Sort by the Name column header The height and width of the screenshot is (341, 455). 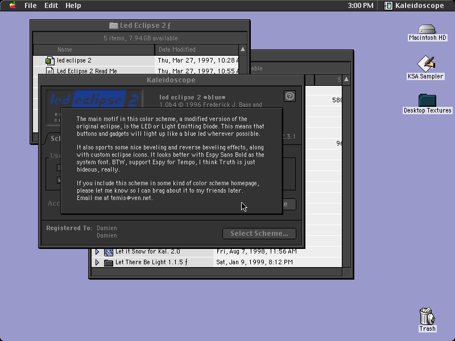(94, 49)
